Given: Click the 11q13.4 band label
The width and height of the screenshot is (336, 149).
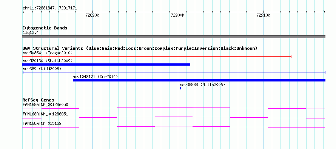Looking at the screenshot, I should [x=31, y=33].
